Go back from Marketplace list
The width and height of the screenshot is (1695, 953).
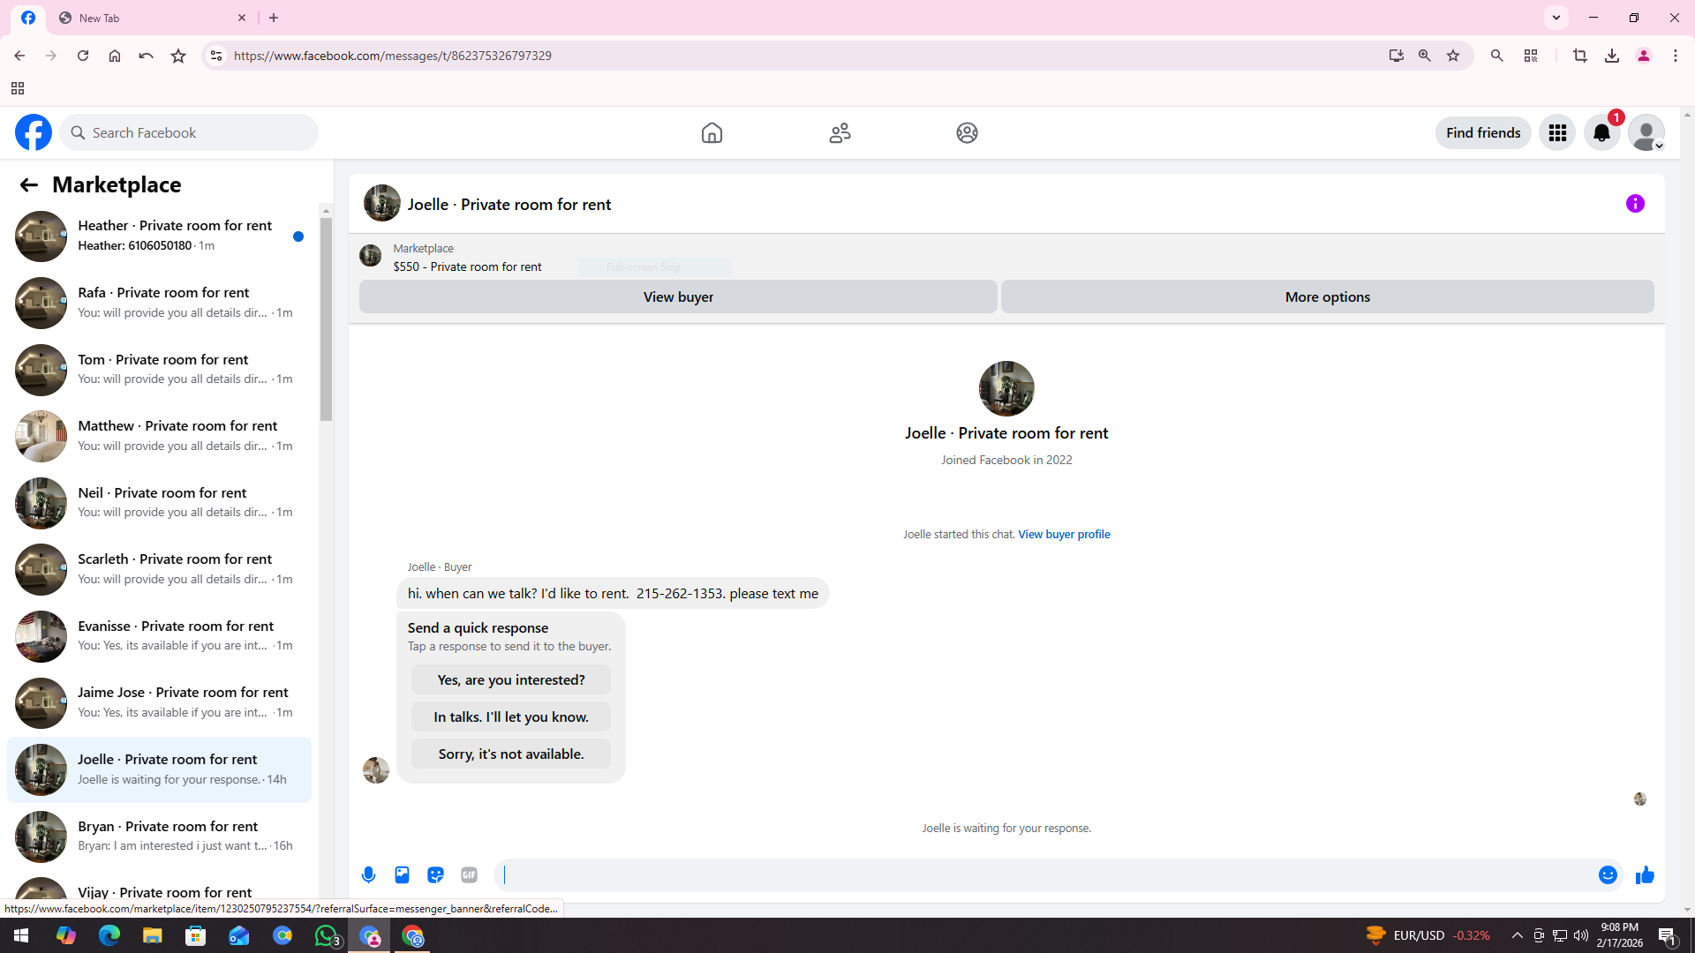(x=28, y=184)
